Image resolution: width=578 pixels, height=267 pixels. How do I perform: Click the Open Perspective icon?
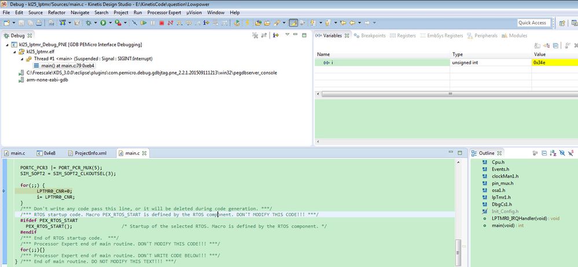point(562,23)
